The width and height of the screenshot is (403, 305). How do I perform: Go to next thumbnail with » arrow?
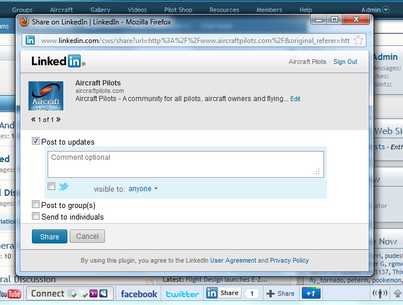[x=58, y=119]
